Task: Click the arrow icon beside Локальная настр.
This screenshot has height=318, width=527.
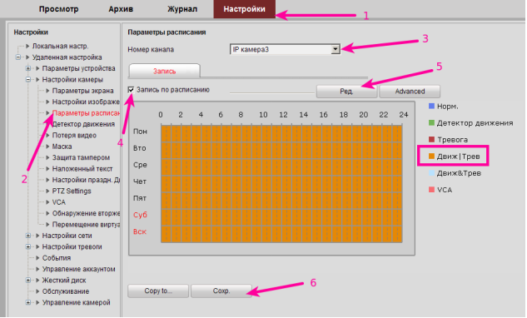Action: click(28, 46)
